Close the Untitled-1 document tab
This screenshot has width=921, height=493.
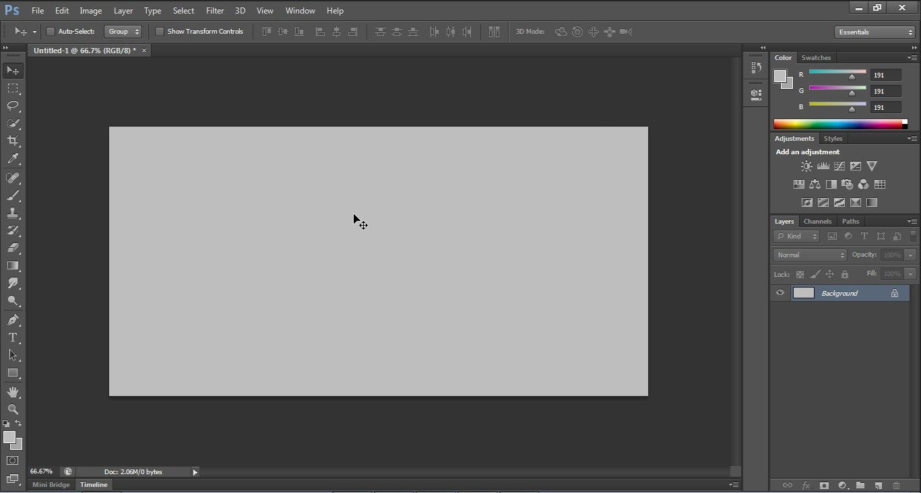(x=144, y=51)
